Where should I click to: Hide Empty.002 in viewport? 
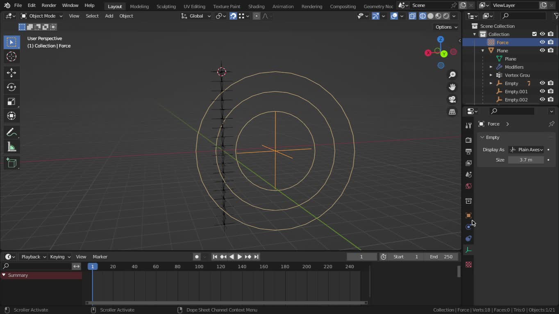pos(542,99)
